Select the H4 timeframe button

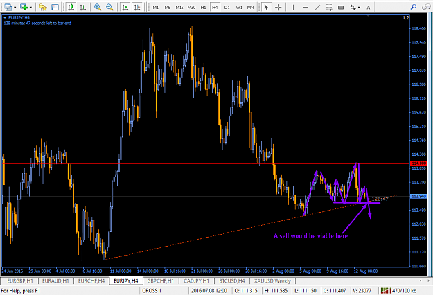tap(215, 7)
